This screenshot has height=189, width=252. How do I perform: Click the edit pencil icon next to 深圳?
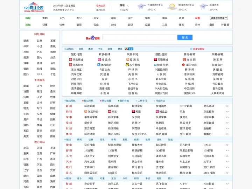[128, 6]
